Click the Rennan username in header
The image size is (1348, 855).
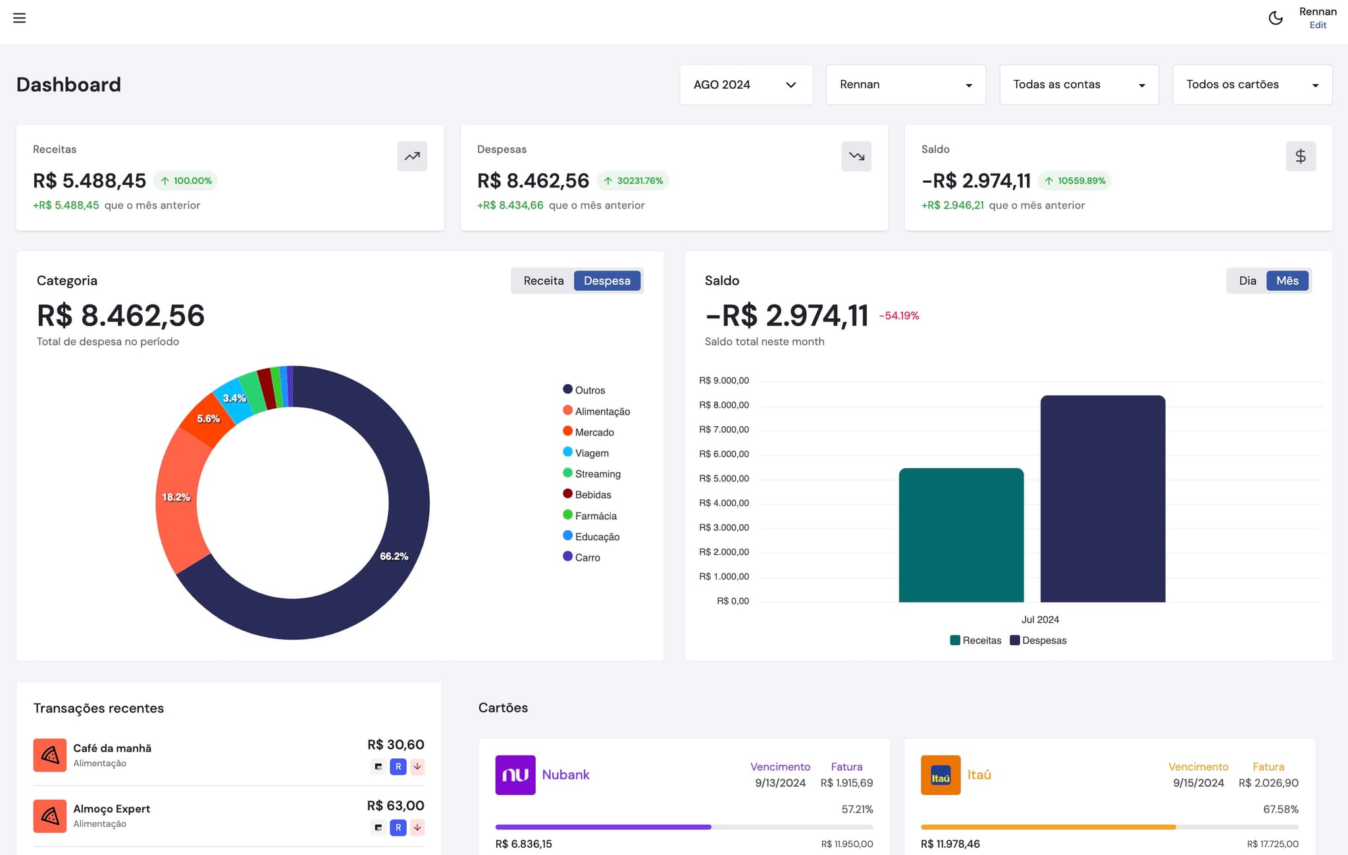point(1318,12)
